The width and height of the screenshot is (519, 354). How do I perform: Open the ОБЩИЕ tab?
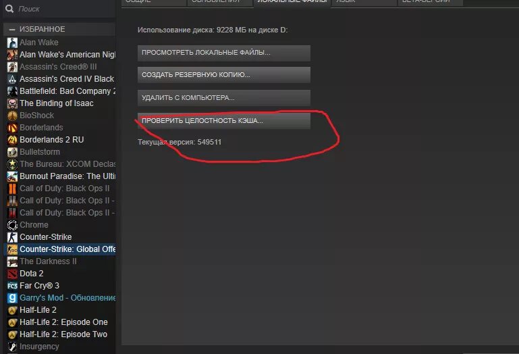(154, 1)
